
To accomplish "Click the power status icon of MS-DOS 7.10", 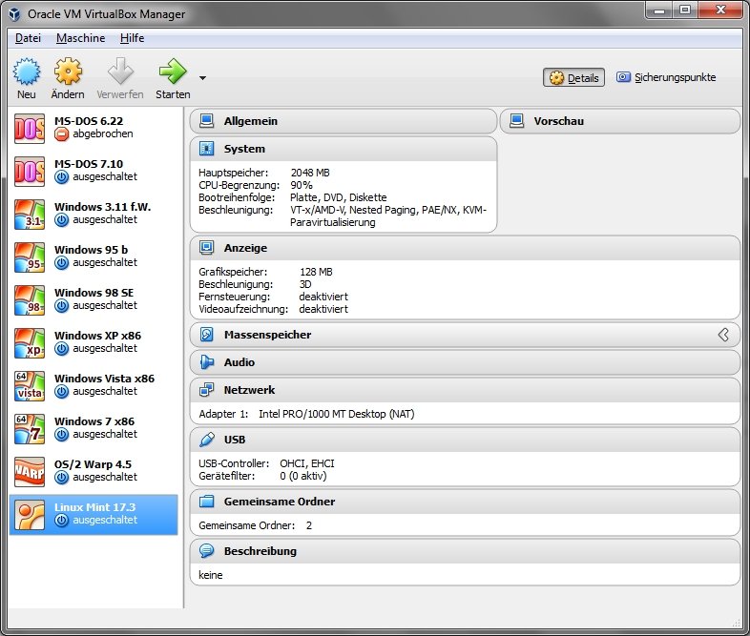I will pos(62,177).
